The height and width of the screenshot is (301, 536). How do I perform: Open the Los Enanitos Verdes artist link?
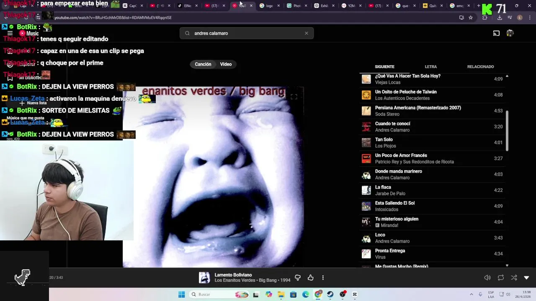point(235,281)
